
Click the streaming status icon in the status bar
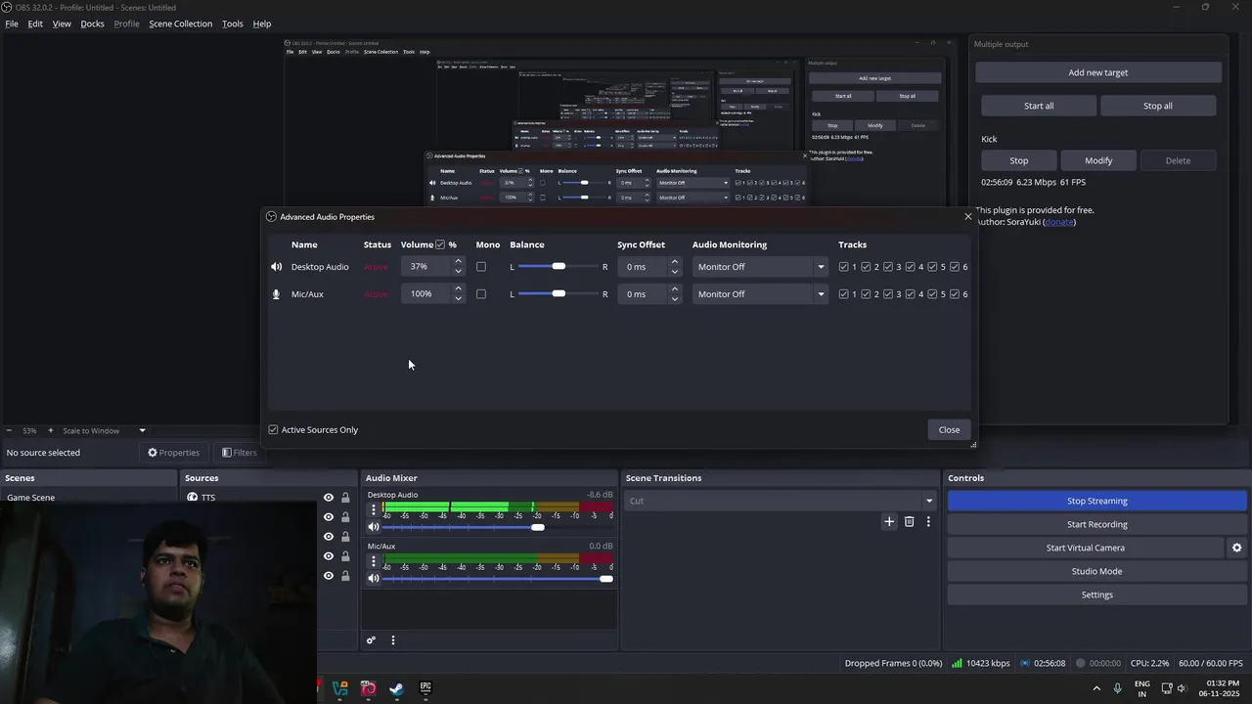click(1025, 663)
